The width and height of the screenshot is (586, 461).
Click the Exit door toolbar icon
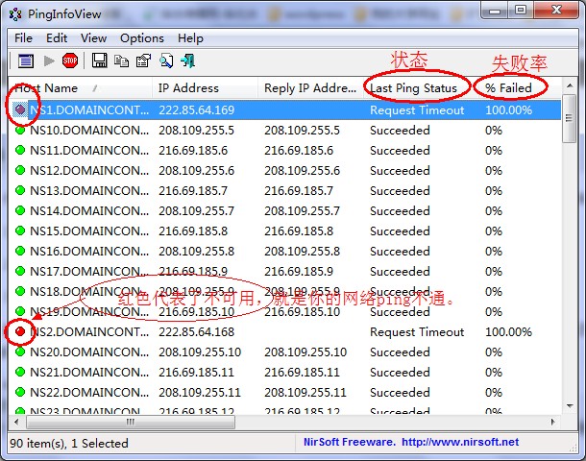click(x=187, y=61)
